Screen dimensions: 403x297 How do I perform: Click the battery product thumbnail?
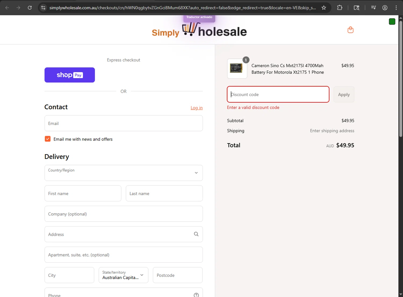pos(237,69)
